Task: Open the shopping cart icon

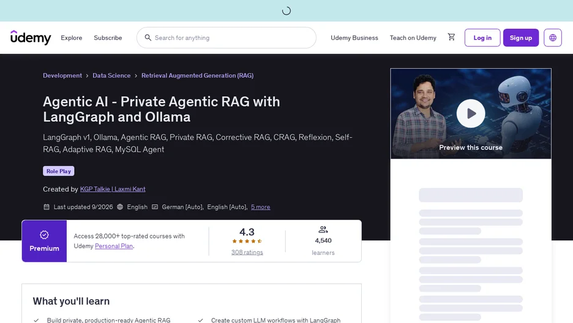Action: [451, 37]
